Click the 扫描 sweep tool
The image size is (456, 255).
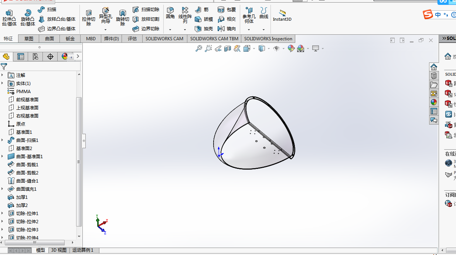pos(47,10)
